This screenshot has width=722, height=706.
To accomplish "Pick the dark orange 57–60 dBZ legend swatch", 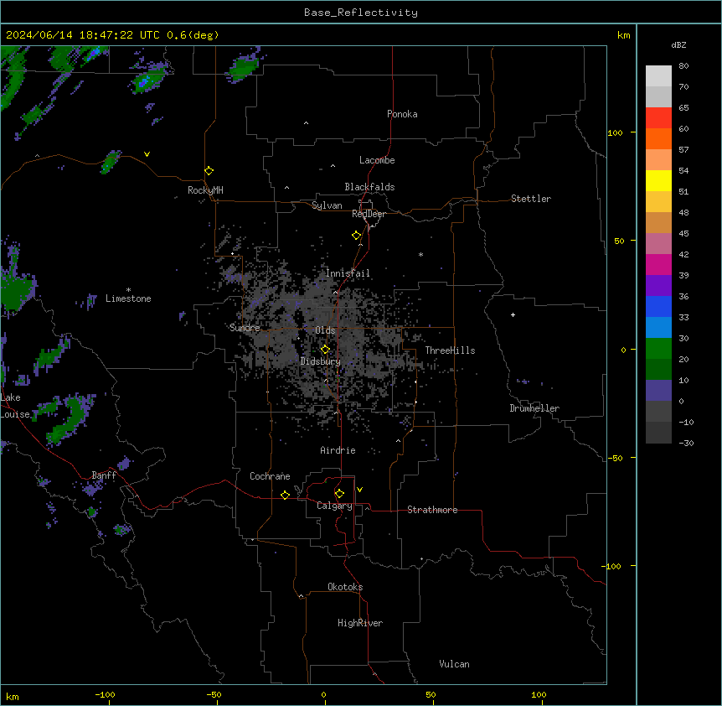I will pos(658,138).
